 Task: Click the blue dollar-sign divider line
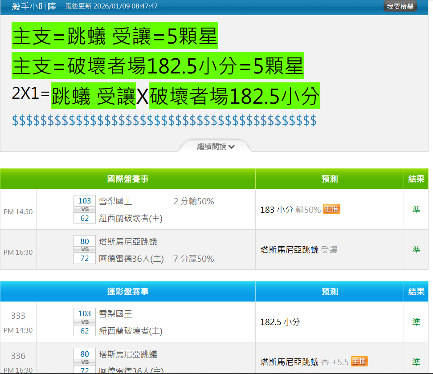tap(164, 120)
